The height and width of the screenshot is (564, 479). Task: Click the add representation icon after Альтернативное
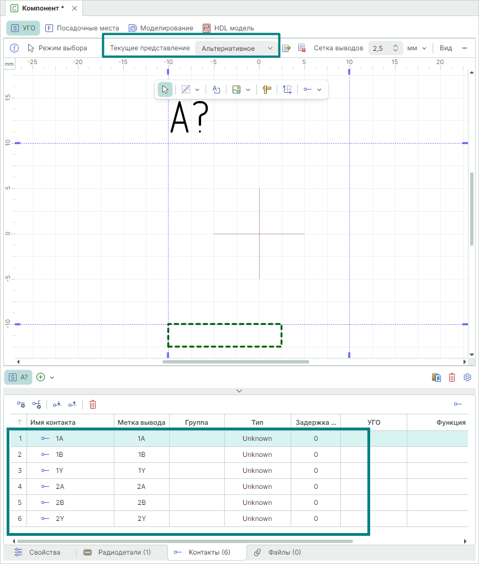tap(286, 48)
